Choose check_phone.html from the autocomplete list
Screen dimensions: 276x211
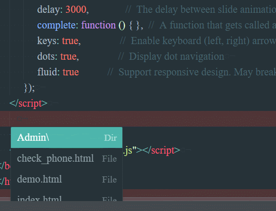pyautogui.click(x=66, y=158)
